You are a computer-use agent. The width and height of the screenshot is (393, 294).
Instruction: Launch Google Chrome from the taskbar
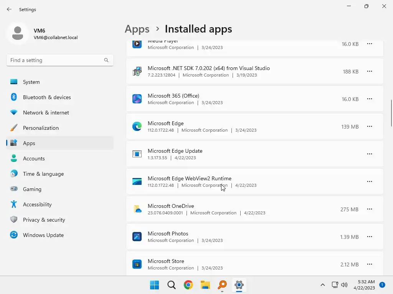(188, 285)
